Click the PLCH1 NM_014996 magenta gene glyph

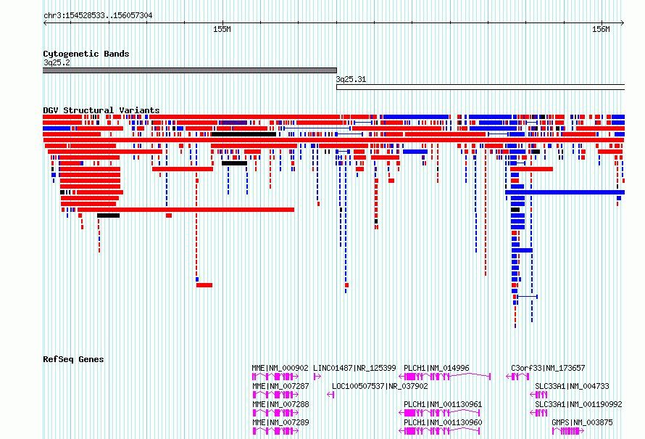(445, 377)
